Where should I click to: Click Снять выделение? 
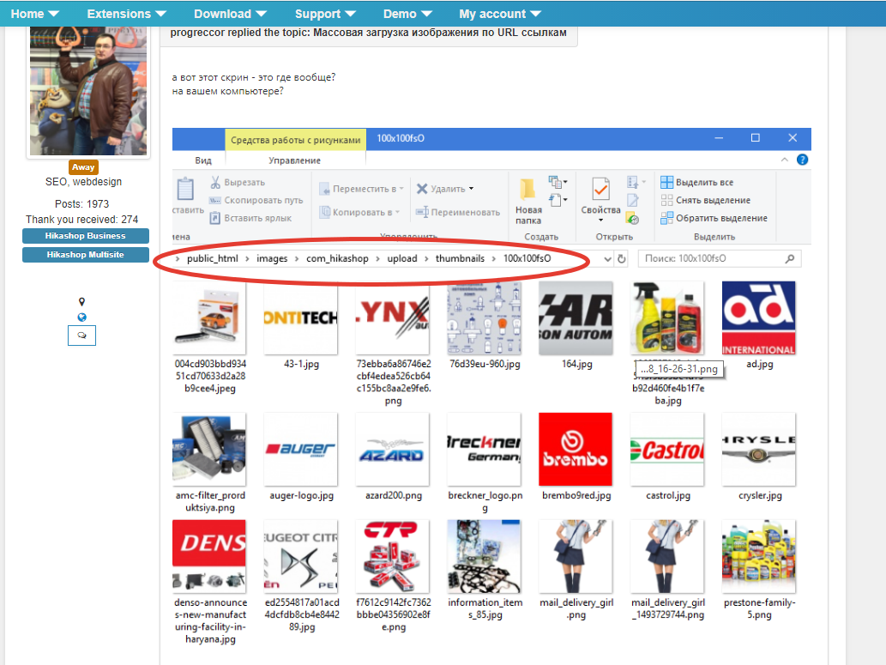706,200
